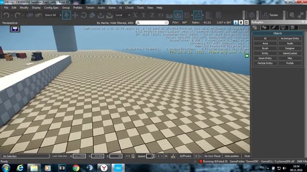Click the viewport search input field
This screenshot has width=307, height=172.
point(152,23)
